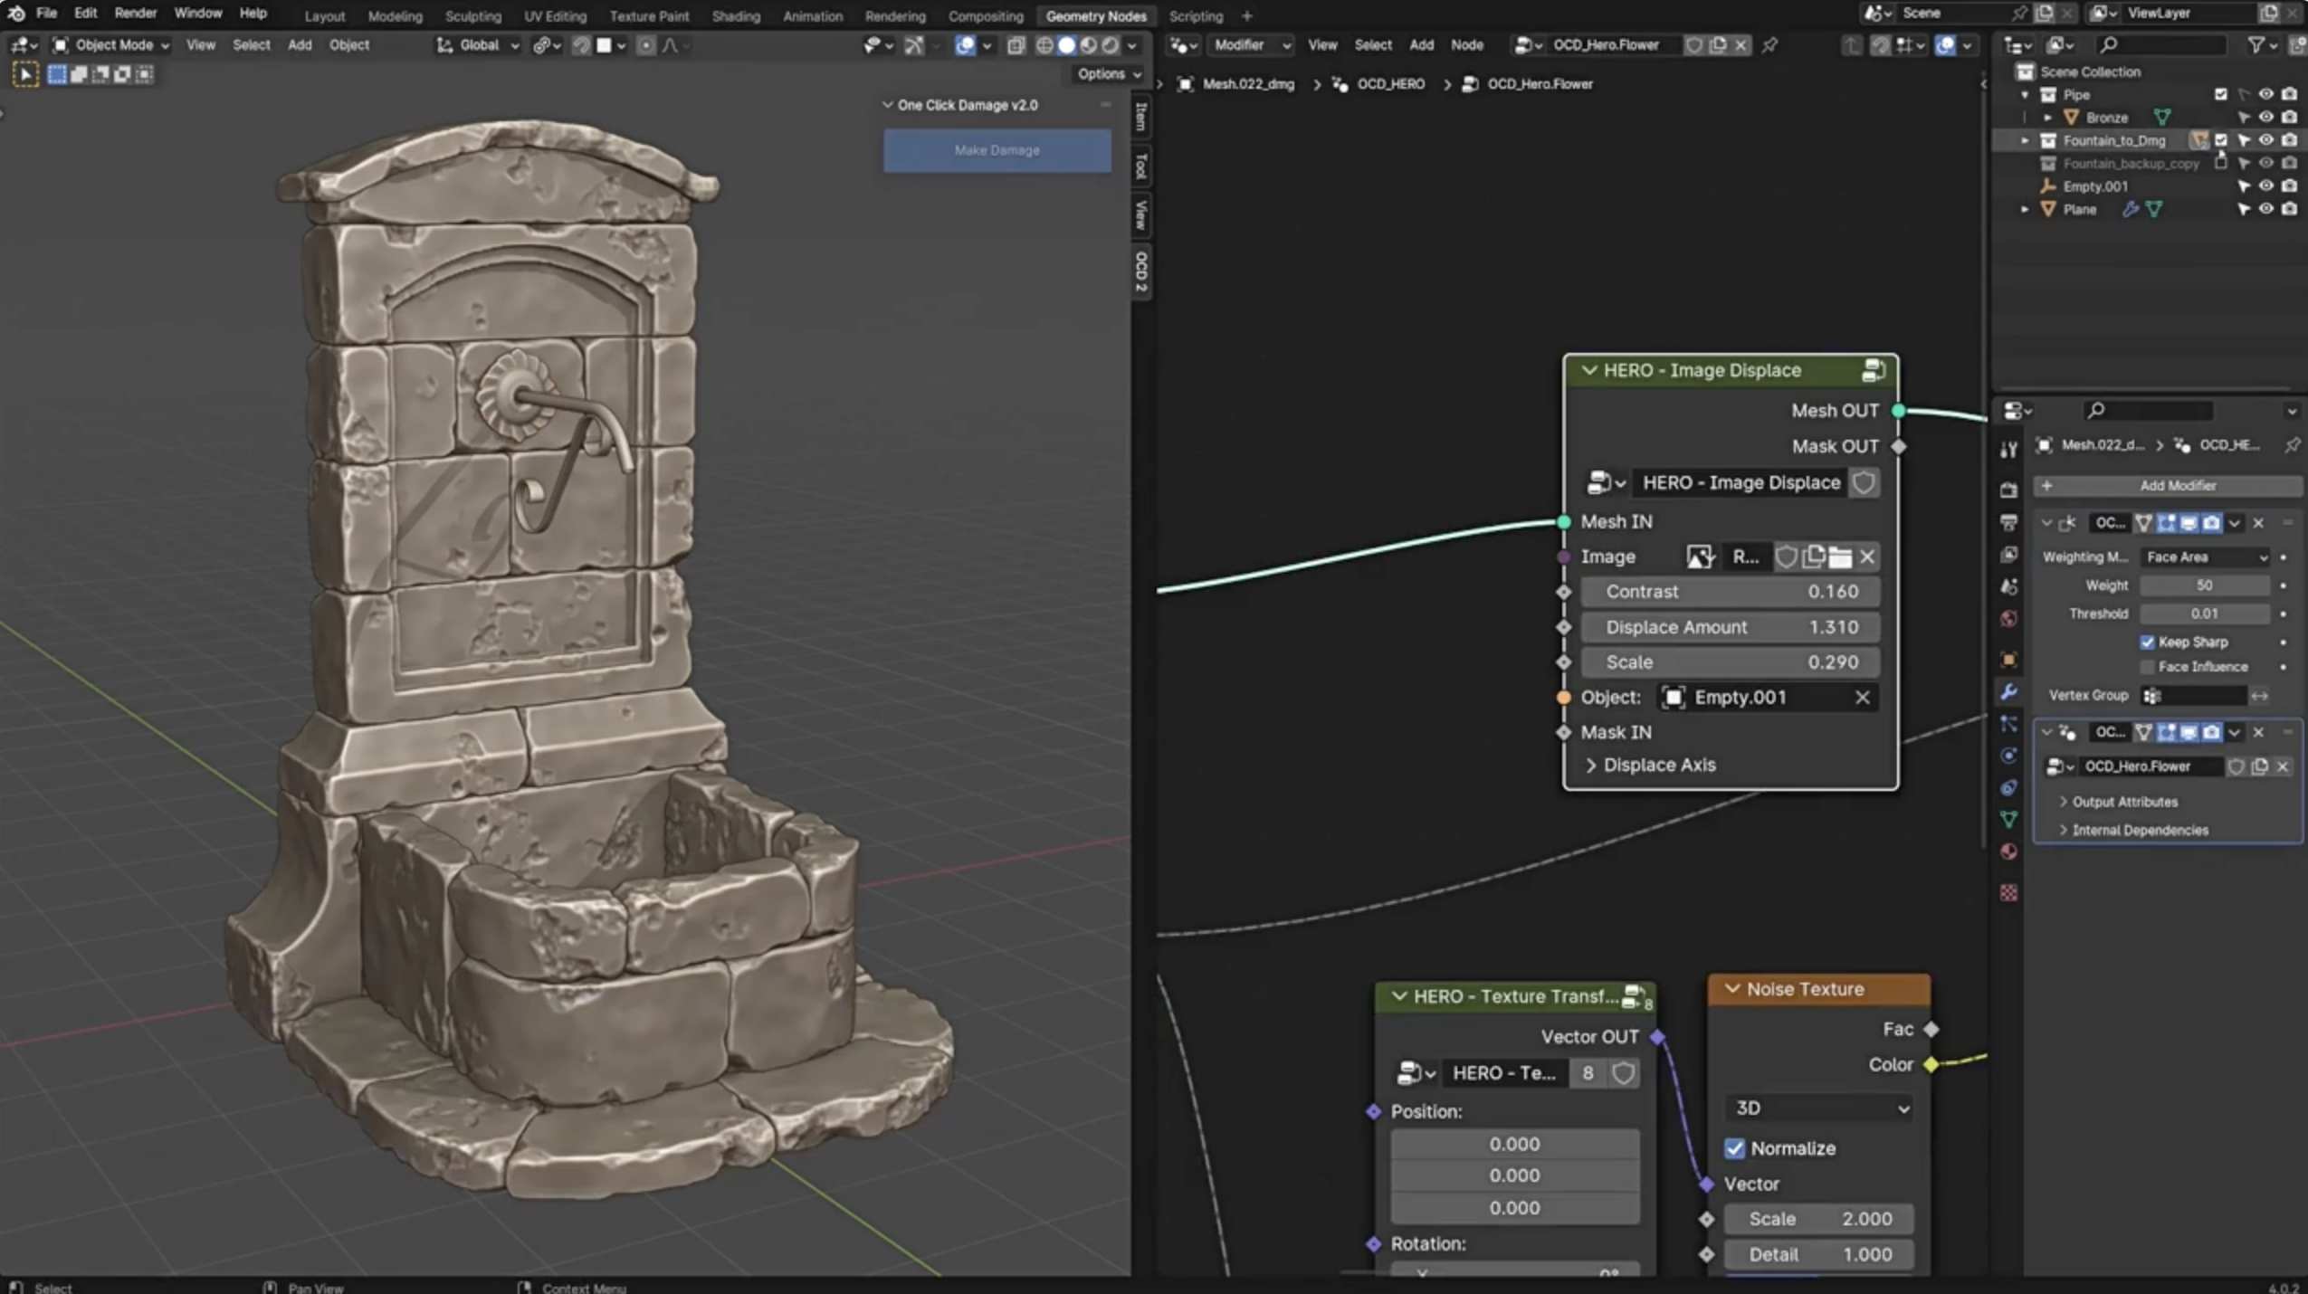Click the Make Damage button
This screenshot has width=2308, height=1294.
point(997,150)
